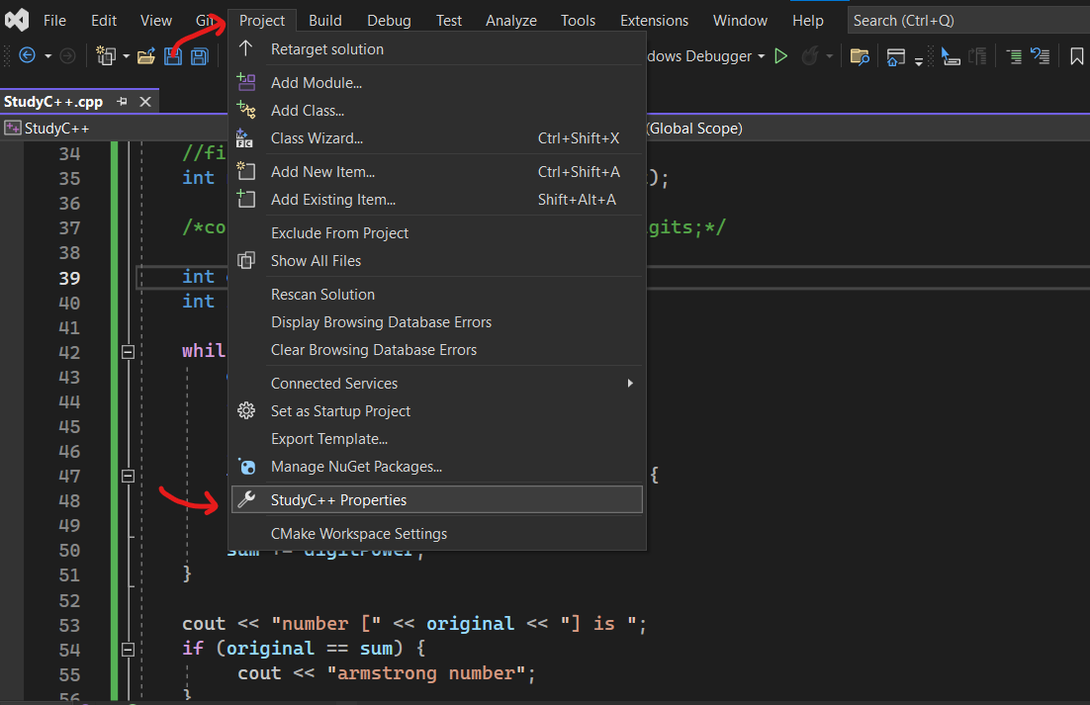Choose Add Class... menu item
The height and width of the screenshot is (705, 1090).
coord(436,111)
